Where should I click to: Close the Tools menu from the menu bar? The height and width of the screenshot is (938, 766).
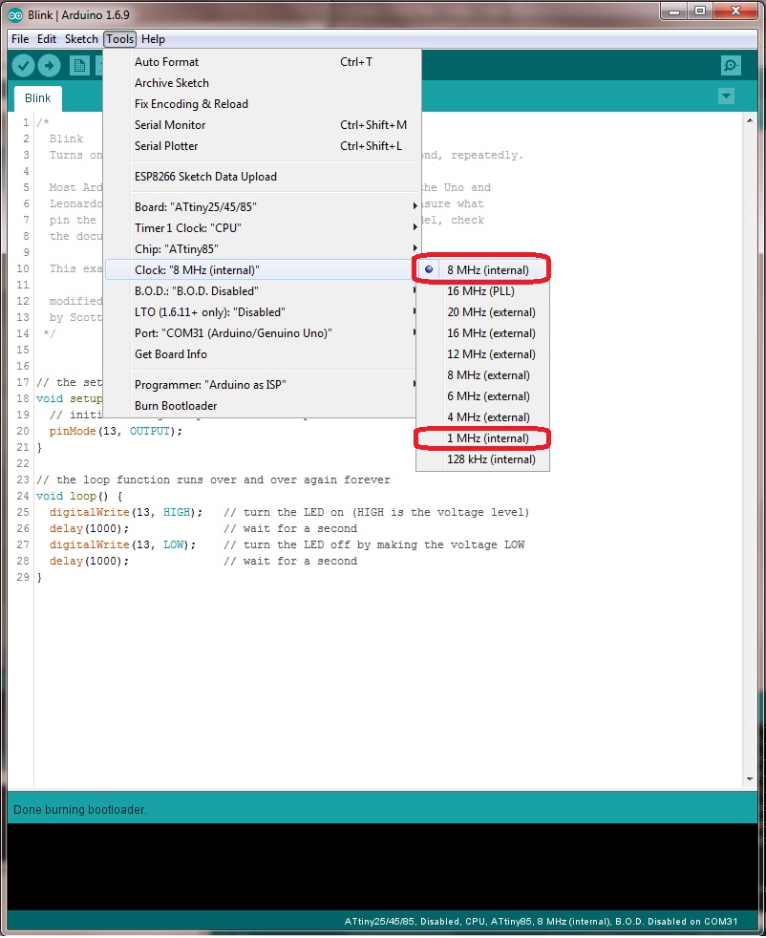[120, 39]
